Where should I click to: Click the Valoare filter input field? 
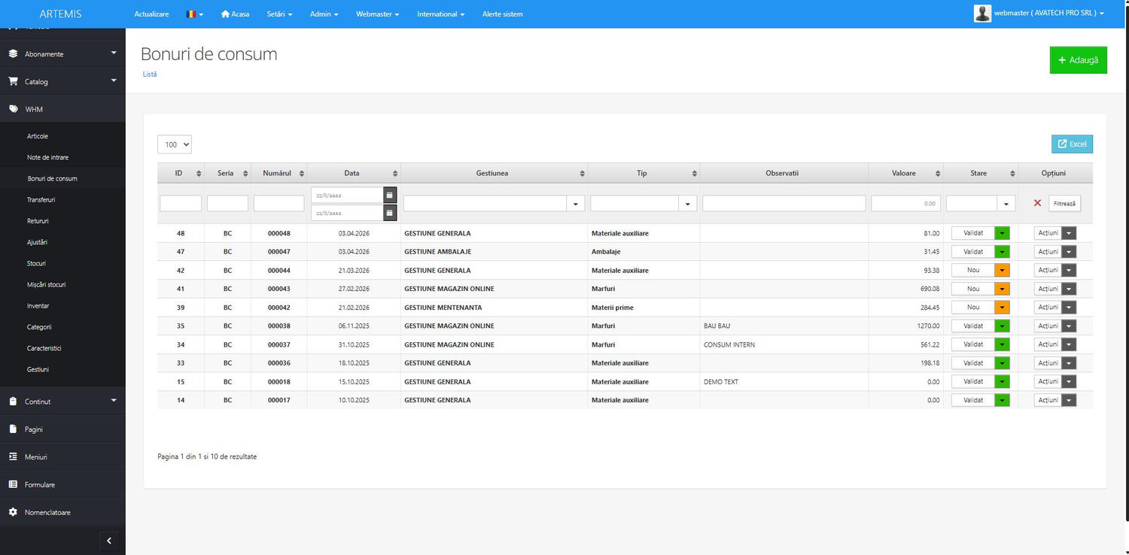click(x=905, y=203)
